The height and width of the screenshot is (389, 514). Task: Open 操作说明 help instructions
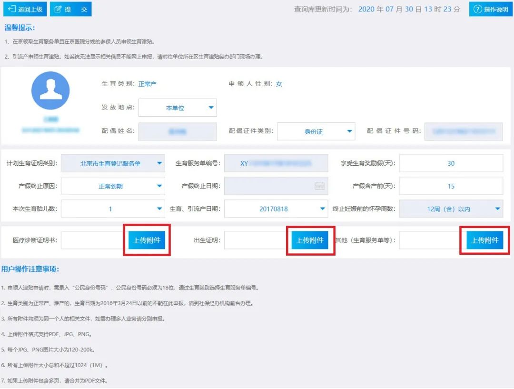[491, 9]
